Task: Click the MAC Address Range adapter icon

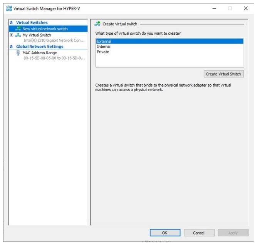Action: [x=18, y=53]
